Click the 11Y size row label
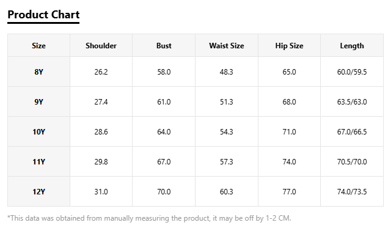Viewport: 388px width, 228px height. tap(39, 161)
